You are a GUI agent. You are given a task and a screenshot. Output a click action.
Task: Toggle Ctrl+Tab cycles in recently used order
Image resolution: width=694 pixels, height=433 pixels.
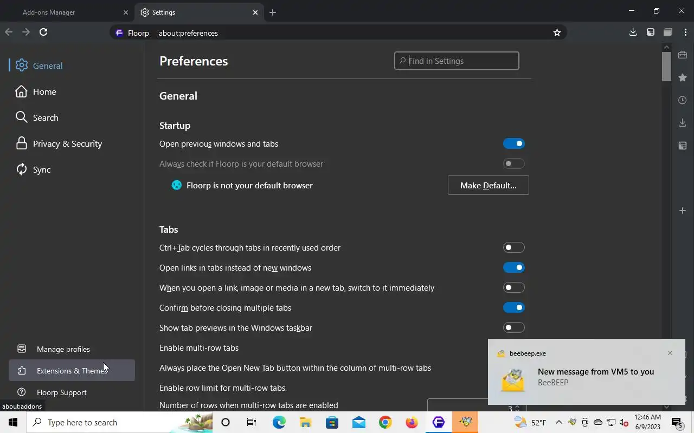click(514, 247)
